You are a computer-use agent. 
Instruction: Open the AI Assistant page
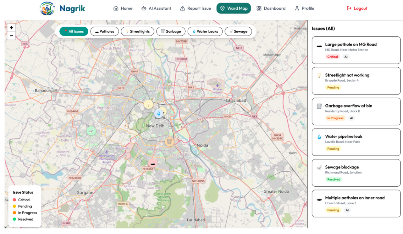156,8
